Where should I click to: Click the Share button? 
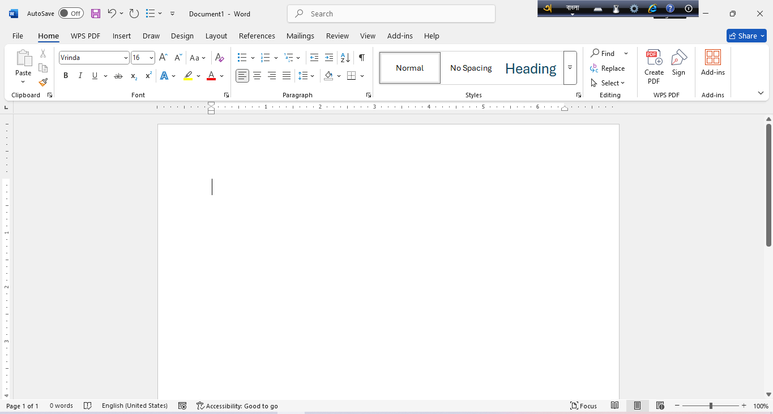point(746,36)
